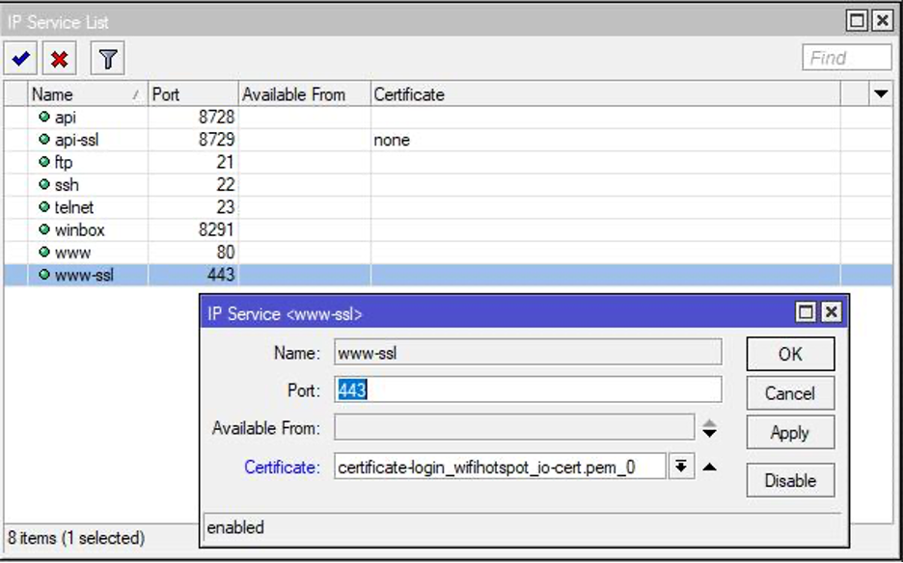Select the ssh service row

click(449, 185)
